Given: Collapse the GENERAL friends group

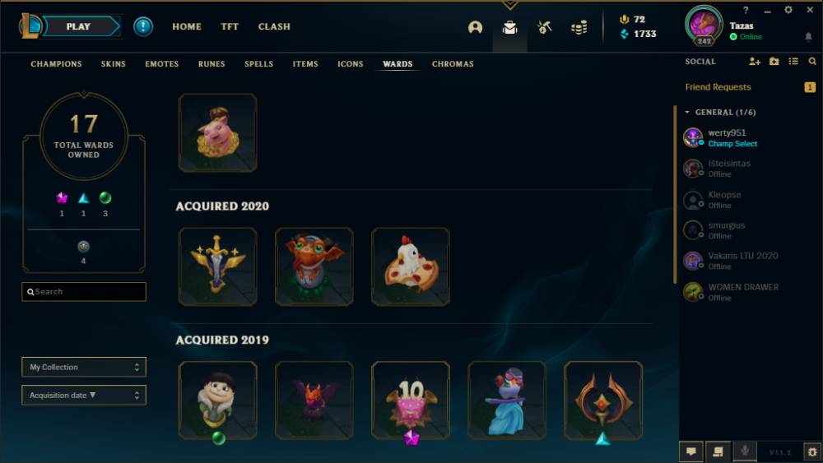Looking at the screenshot, I should tap(687, 112).
